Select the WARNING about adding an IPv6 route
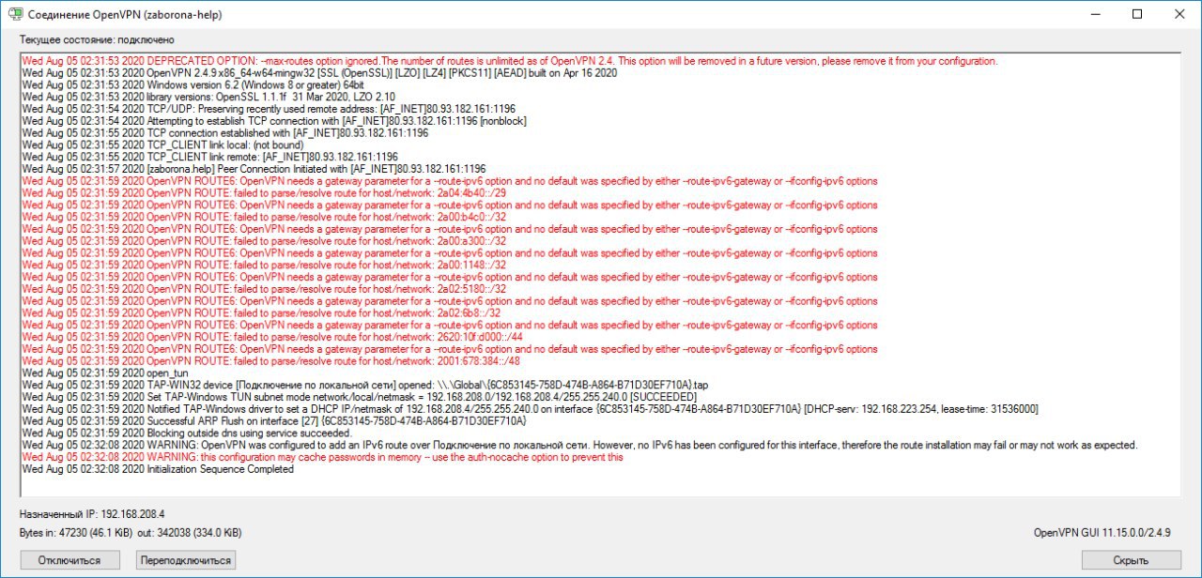This screenshot has width=1202, height=578. [579, 446]
